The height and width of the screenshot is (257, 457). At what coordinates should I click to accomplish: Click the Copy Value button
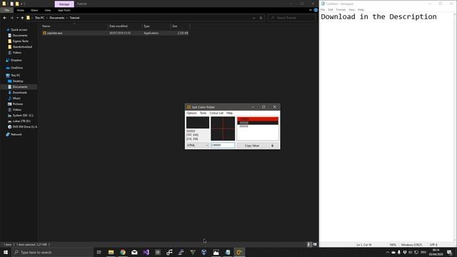[252, 146]
